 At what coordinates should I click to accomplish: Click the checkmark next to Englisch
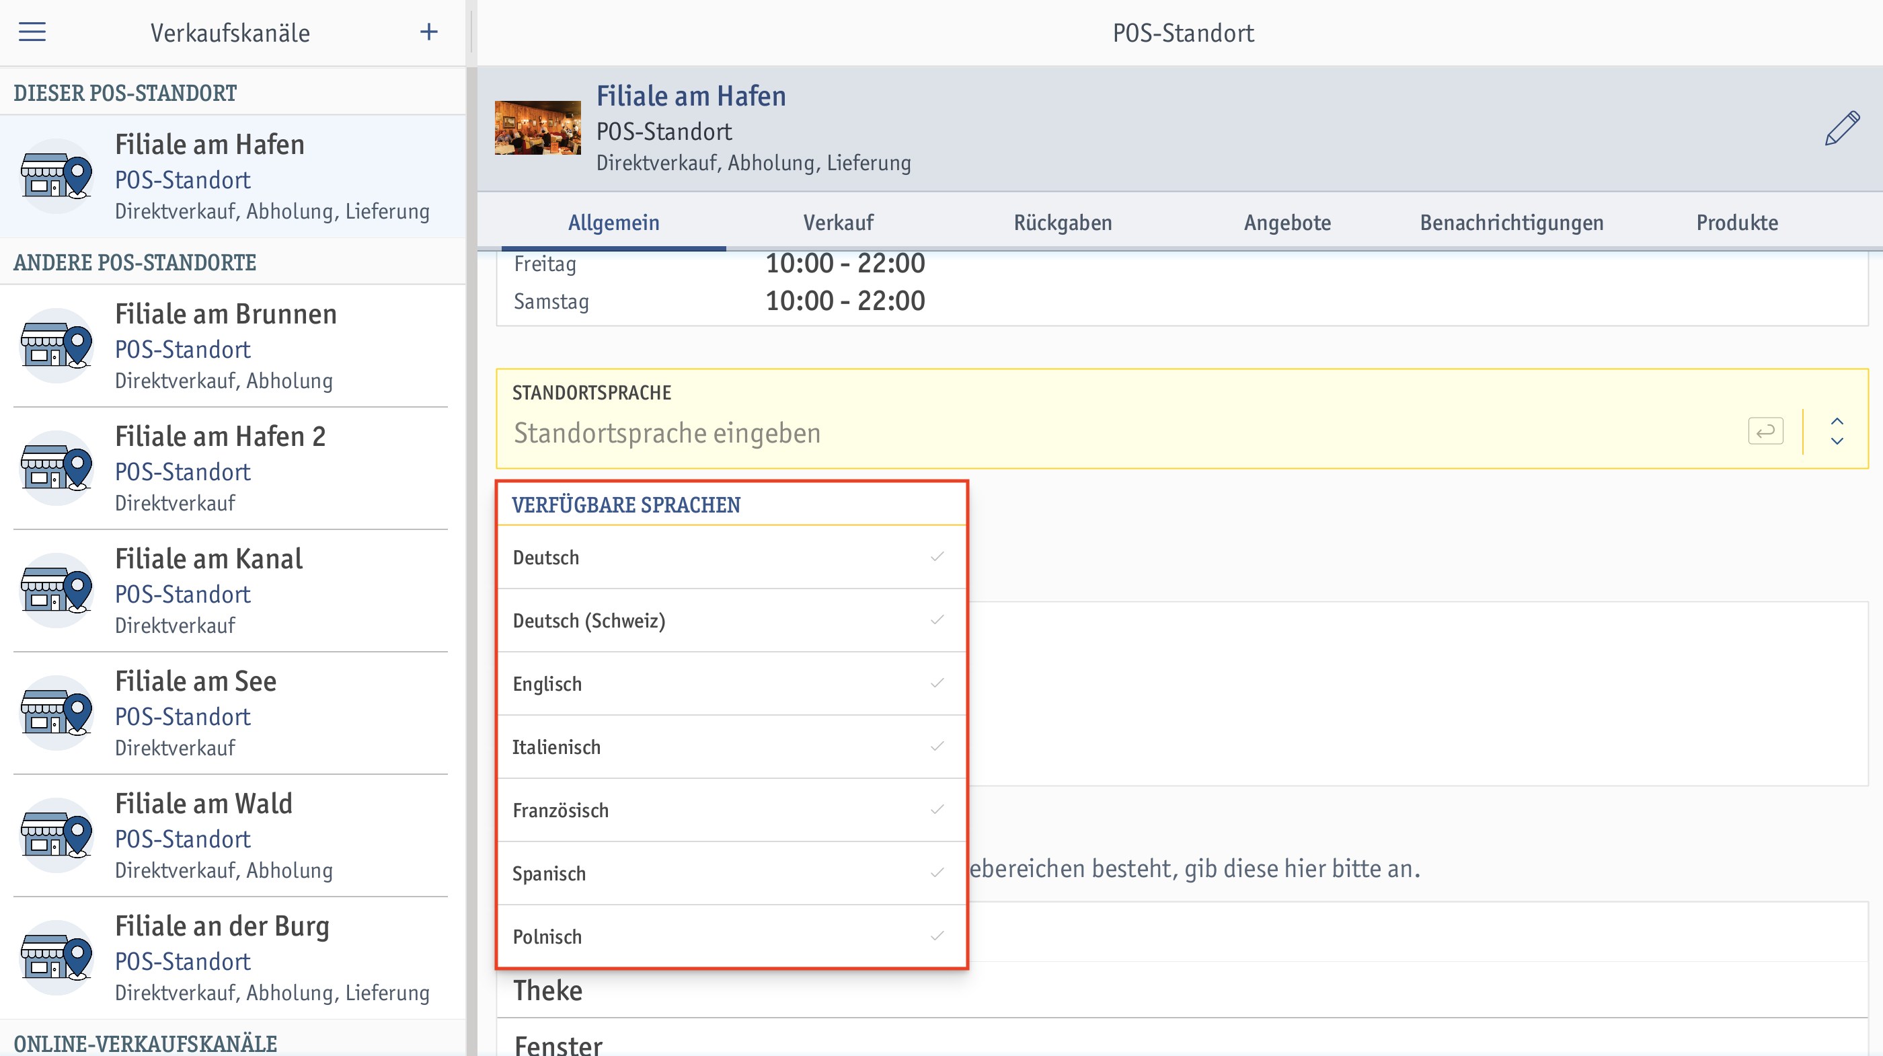click(x=937, y=683)
